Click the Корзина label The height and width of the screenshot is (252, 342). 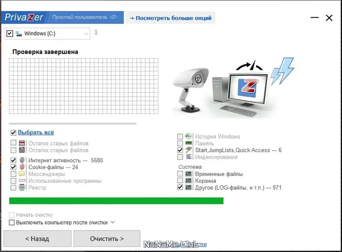(x=206, y=181)
